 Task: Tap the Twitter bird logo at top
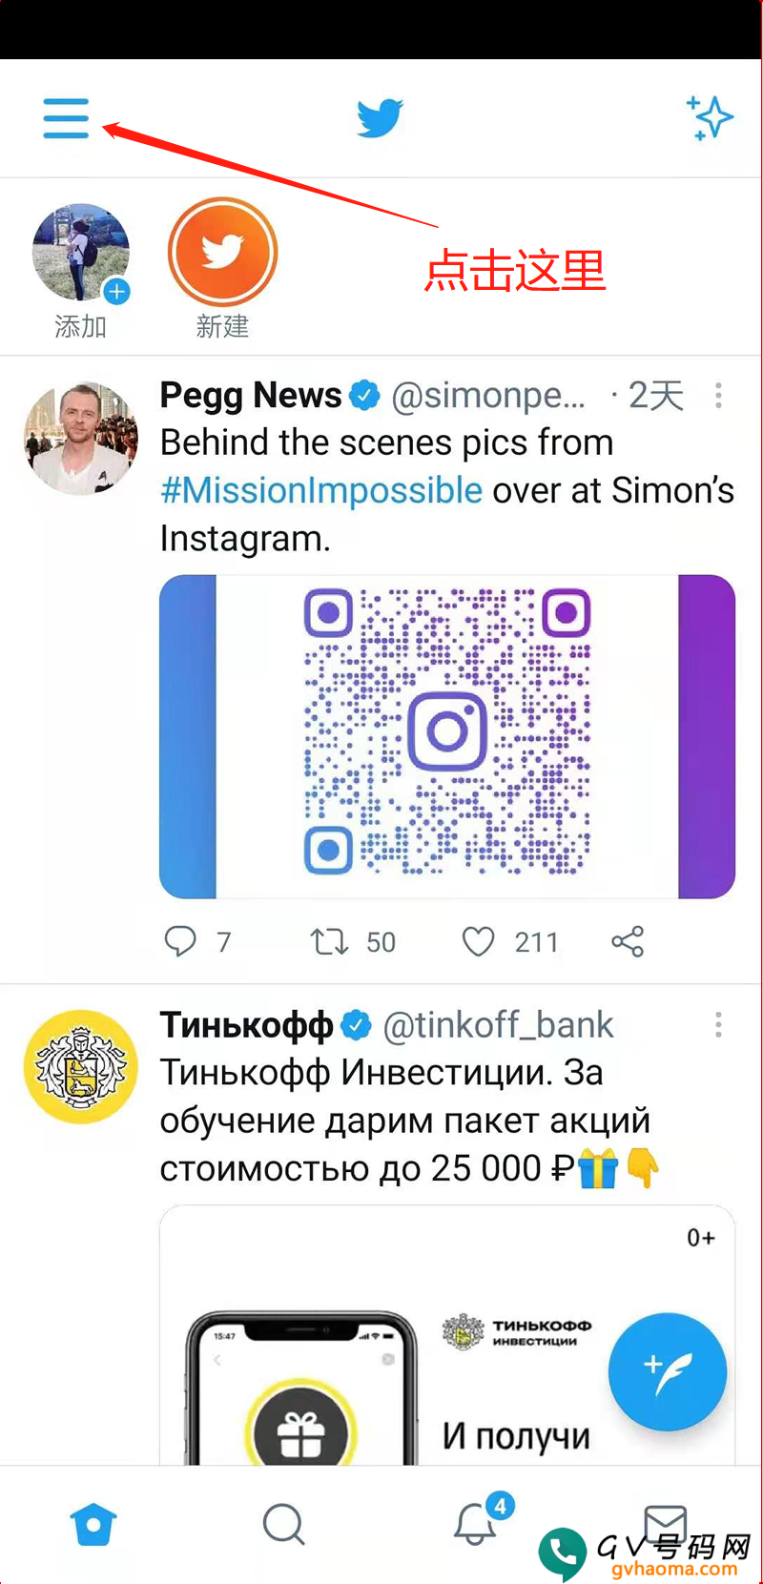tap(380, 118)
